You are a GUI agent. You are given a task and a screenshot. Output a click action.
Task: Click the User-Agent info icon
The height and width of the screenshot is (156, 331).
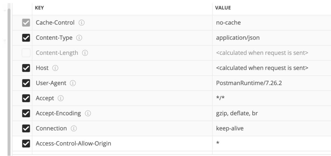[x=73, y=83]
